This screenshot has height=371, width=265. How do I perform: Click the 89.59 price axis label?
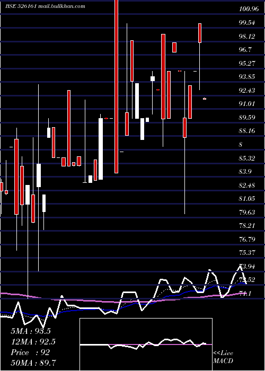tap(247, 117)
